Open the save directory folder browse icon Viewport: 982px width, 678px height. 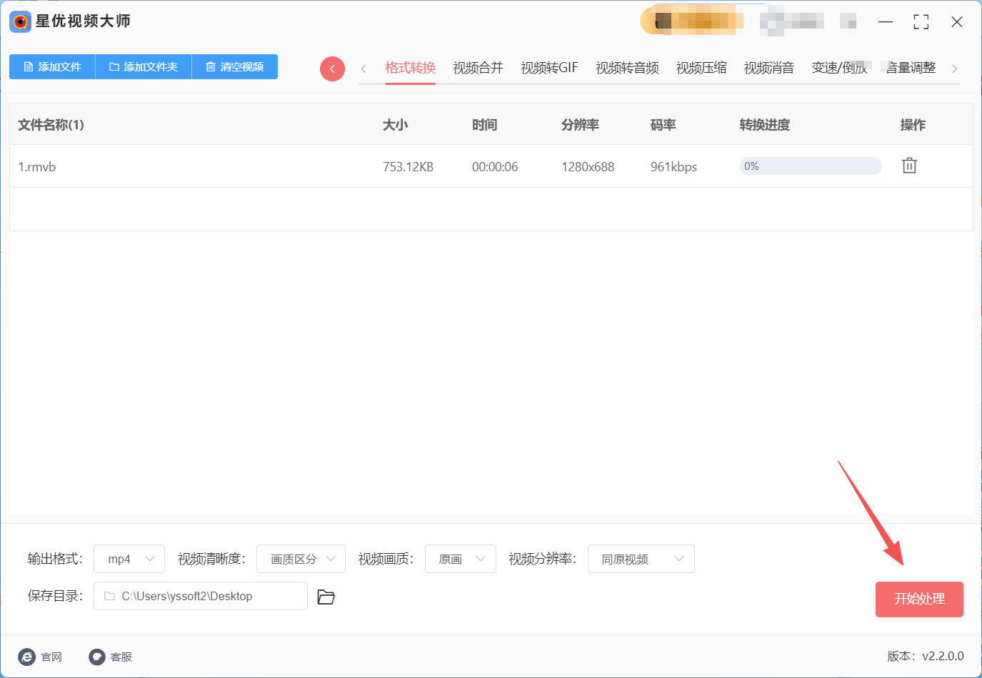[x=326, y=597]
